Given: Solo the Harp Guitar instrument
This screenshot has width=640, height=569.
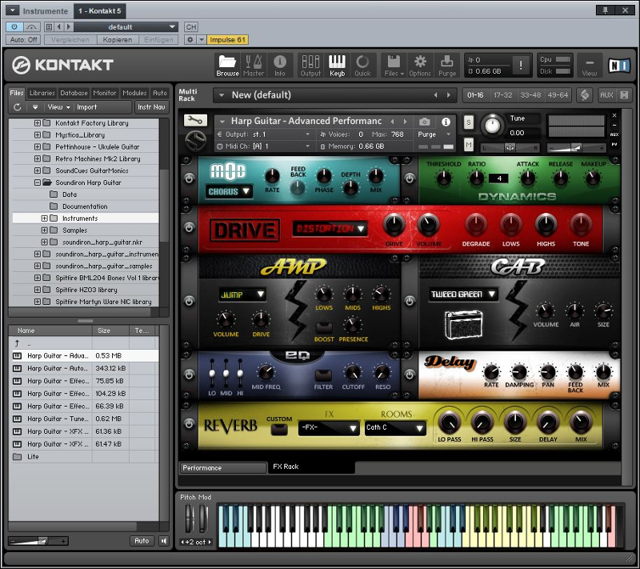Looking at the screenshot, I should pyautogui.click(x=469, y=122).
